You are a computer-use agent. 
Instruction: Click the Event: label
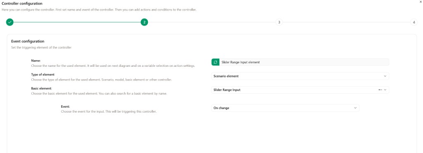click(65, 106)
